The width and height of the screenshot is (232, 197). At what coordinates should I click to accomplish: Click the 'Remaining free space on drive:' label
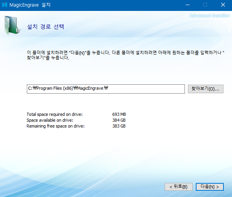pos(56,126)
